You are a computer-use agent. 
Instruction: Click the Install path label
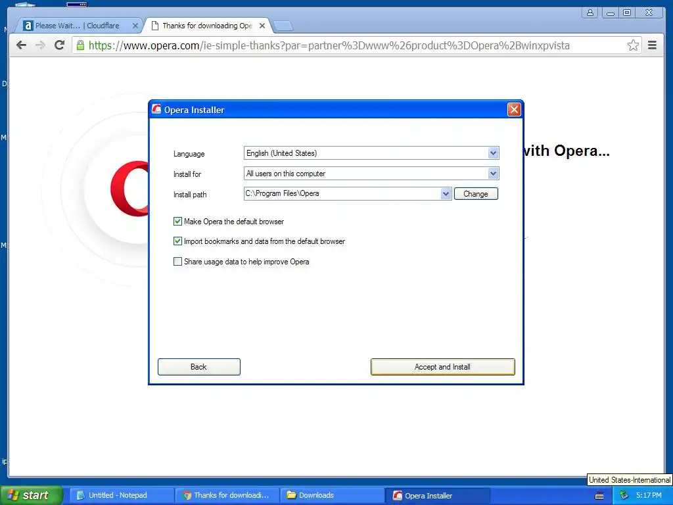pyautogui.click(x=190, y=195)
